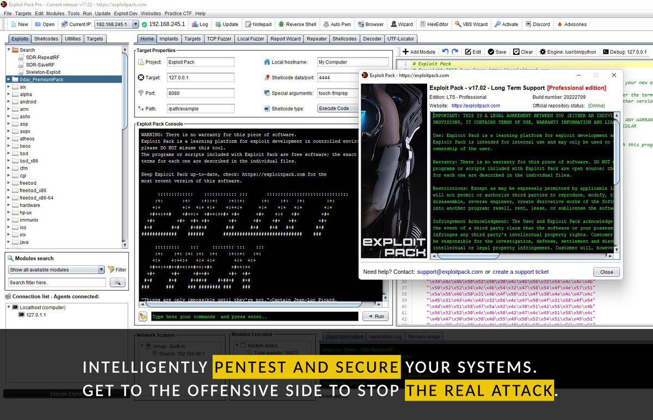Click the modules search magnifier button
Viewport: 653px width, 420px height.
(x=118, y=283)
